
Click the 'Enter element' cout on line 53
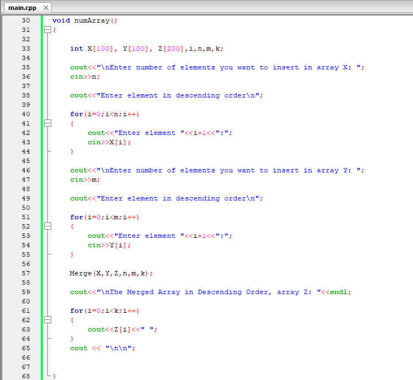160,236
